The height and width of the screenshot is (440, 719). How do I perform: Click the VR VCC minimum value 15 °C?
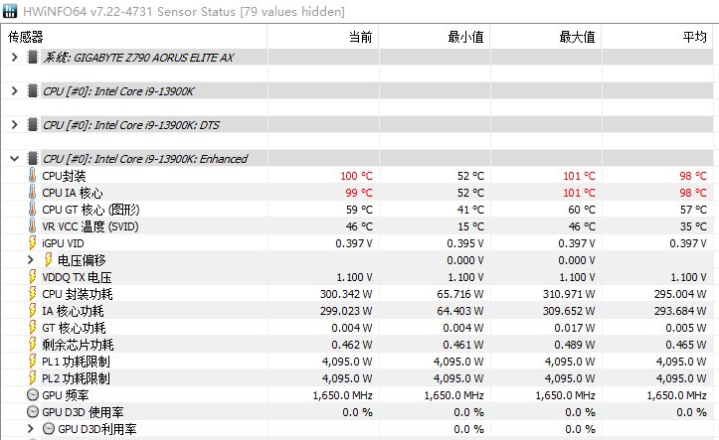[470, 226]
